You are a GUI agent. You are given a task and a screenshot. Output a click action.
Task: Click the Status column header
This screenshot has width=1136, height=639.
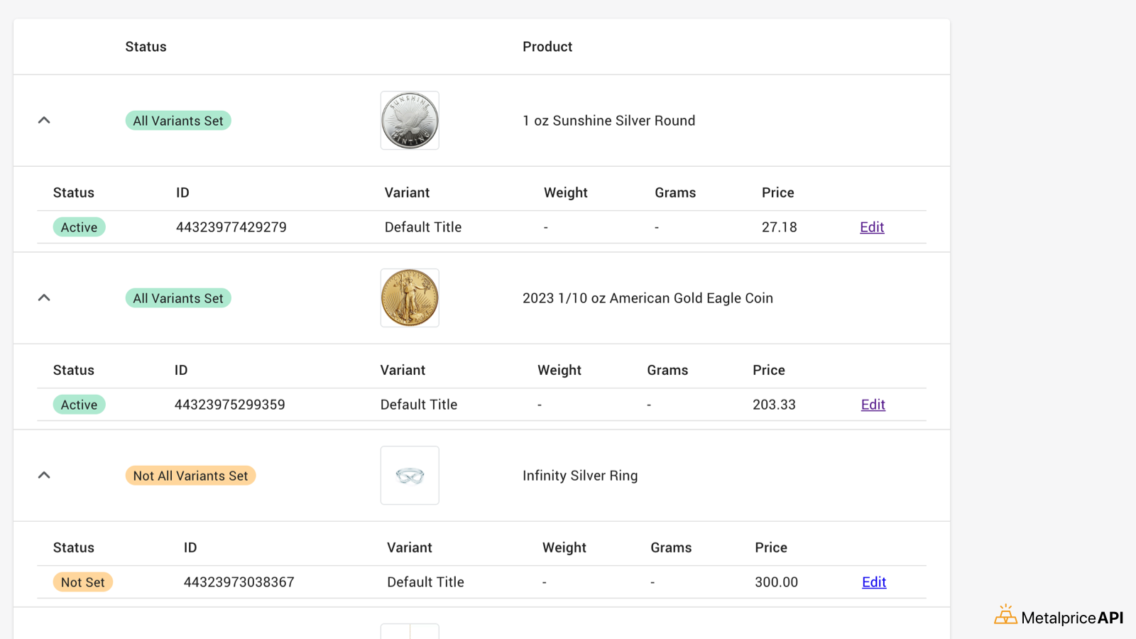click(146, 46)
